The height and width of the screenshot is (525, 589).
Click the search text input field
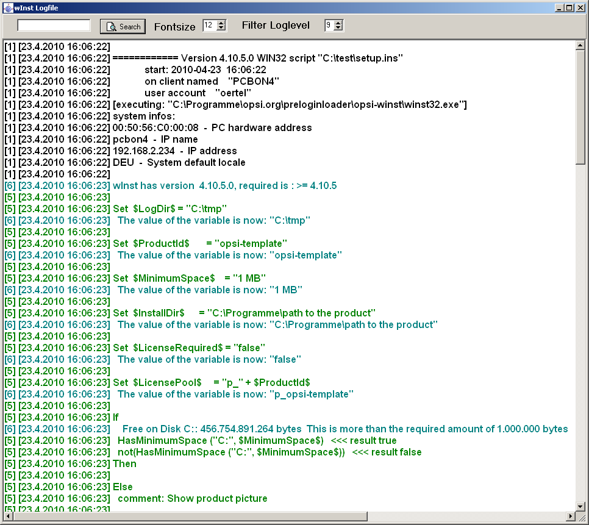54,26
